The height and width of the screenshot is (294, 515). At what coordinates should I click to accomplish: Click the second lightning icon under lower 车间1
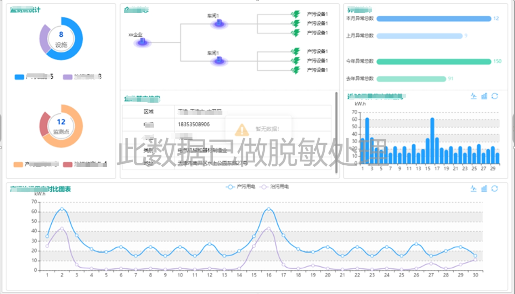[x=295, y=61]
